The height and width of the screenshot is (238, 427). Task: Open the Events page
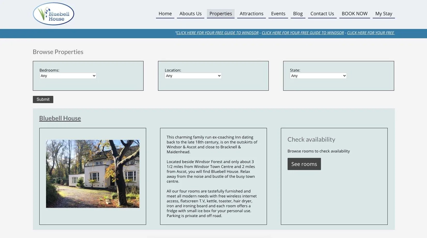tap(278, 13)
